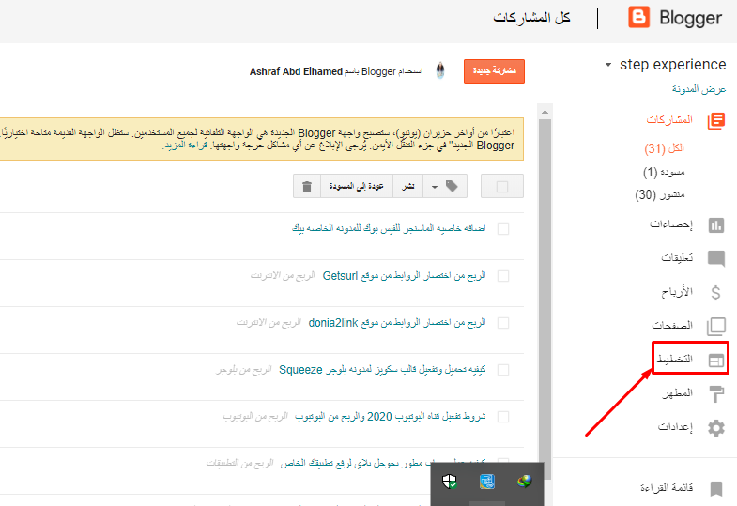Expand the step experience blog dropdown arrow
This screenshot has height=506, width=737.
[608, 65]
